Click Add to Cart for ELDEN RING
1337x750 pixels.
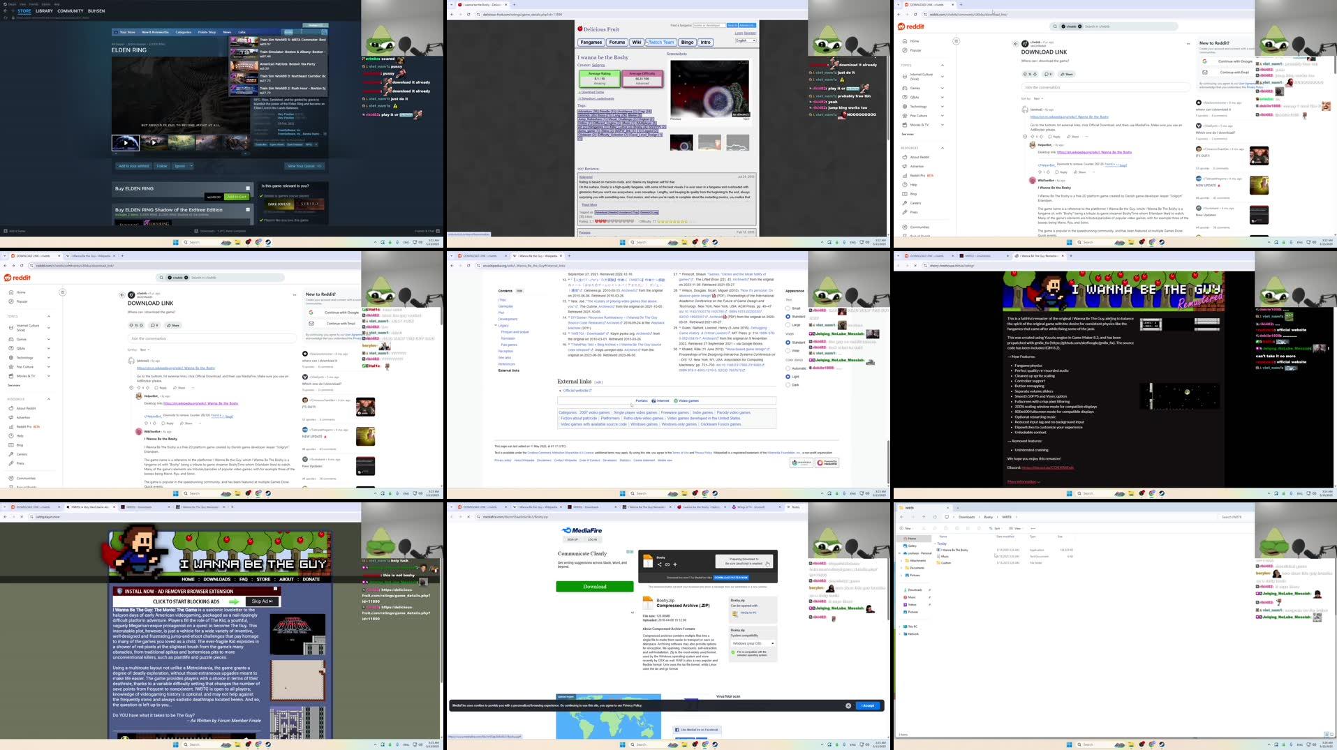[236, 197]
